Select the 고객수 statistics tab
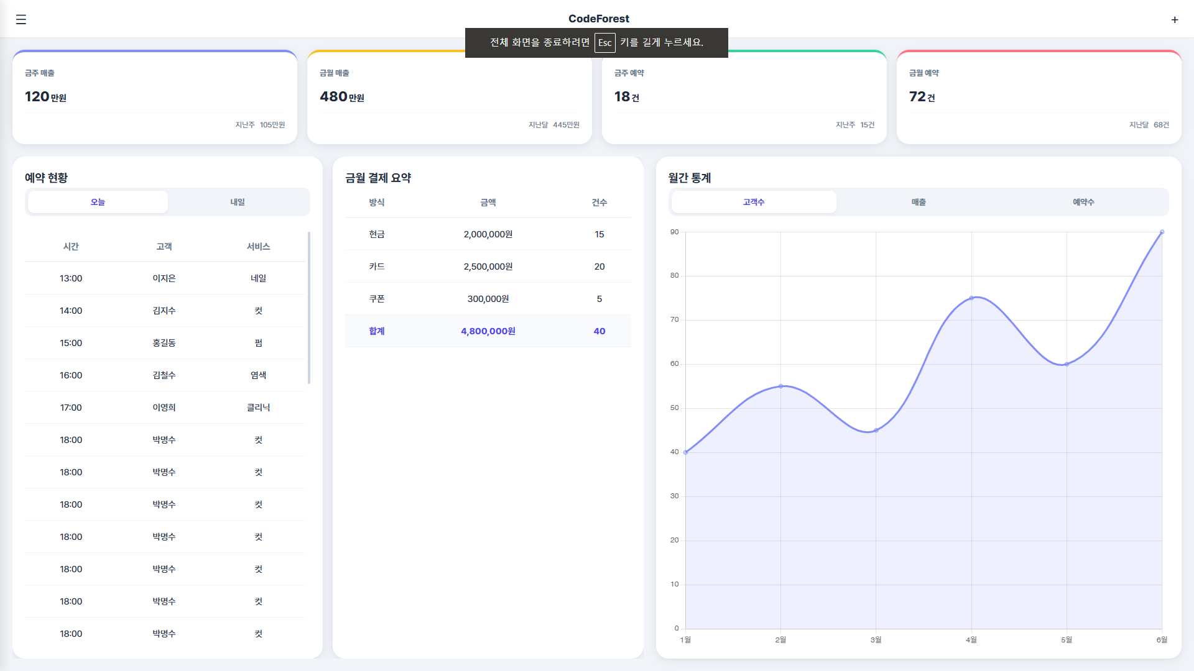This screenshot has width=1194, height=671. (x=753, y=202)
